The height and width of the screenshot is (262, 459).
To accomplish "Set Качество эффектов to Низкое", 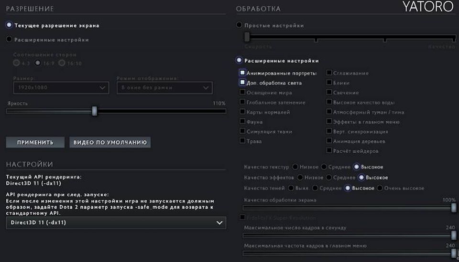I will [x=300, y=178].
